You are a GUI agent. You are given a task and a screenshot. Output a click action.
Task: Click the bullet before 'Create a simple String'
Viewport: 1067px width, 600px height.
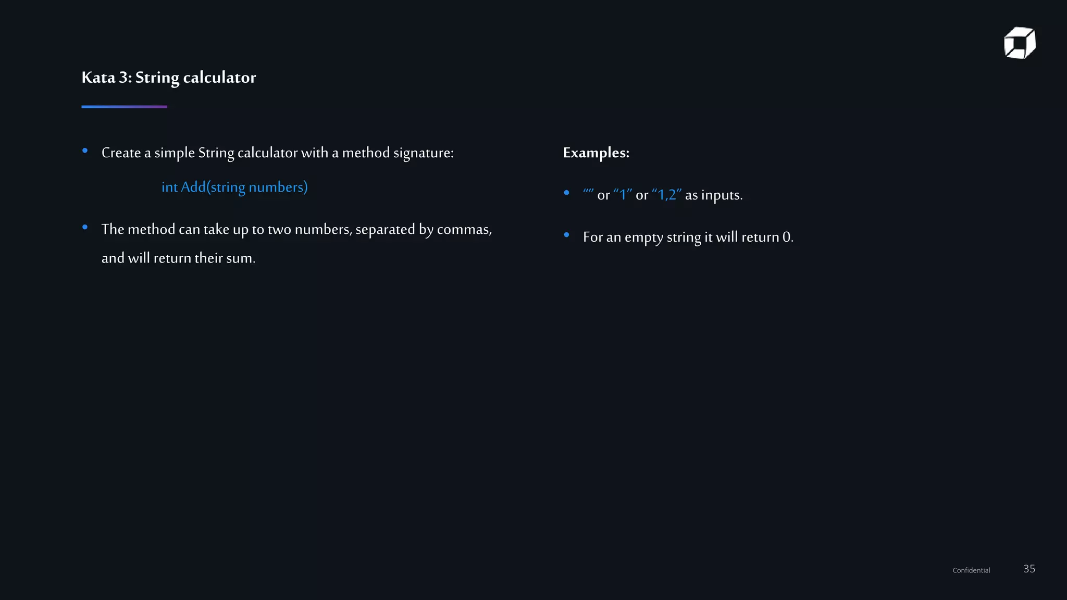click(85, 151)
